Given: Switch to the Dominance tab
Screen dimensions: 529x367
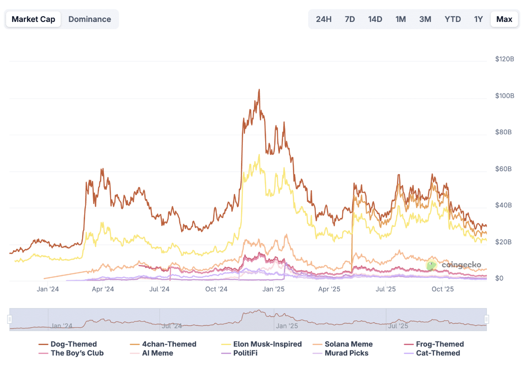Looking at the screenshot, I should coord(90,19).
